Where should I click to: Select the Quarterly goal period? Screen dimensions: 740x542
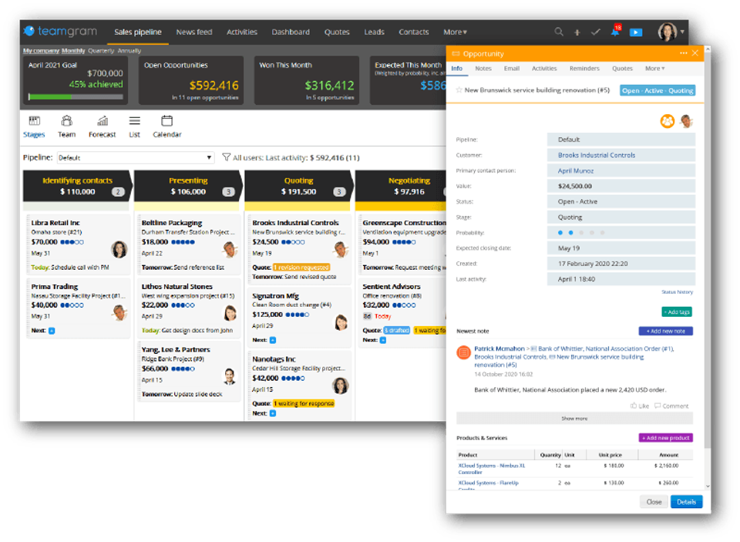point(101,51)
